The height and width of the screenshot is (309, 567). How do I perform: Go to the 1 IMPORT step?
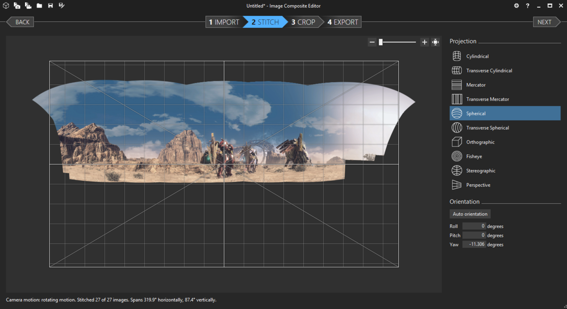point(224,22)
